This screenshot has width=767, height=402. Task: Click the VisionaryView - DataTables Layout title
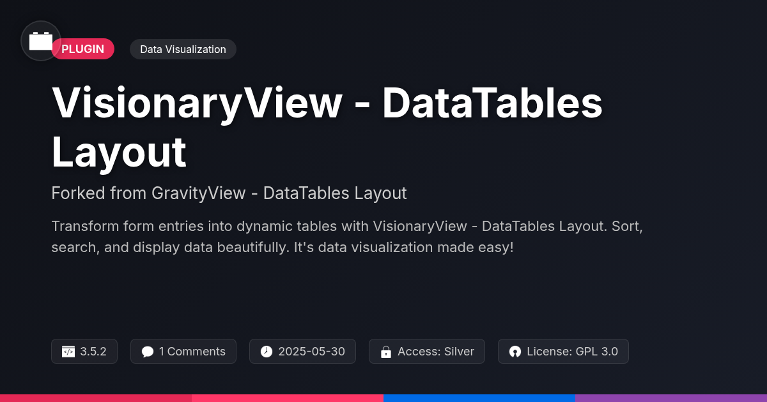[327, 127]
